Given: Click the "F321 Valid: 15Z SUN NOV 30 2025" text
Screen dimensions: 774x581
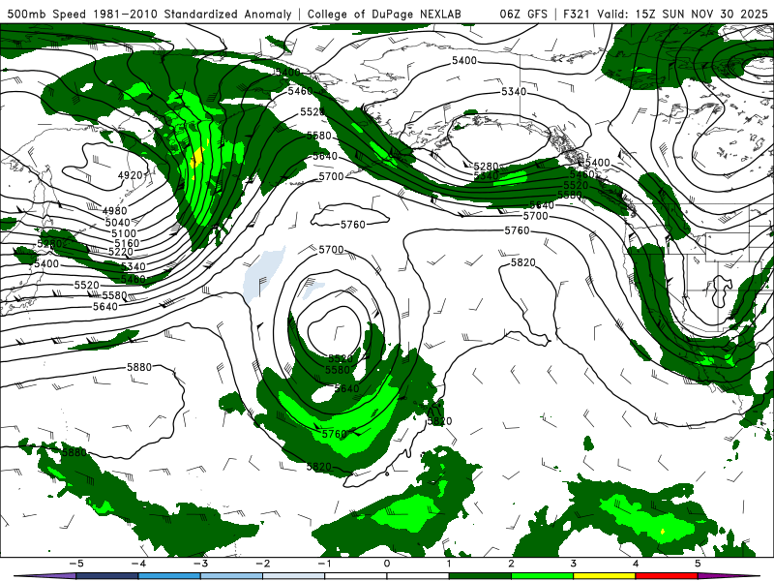Looking at the screenshot, I should point(666,14).
